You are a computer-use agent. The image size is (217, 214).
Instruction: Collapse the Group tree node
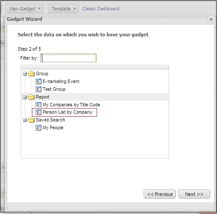pyautogui.click(x=25, y=74)
